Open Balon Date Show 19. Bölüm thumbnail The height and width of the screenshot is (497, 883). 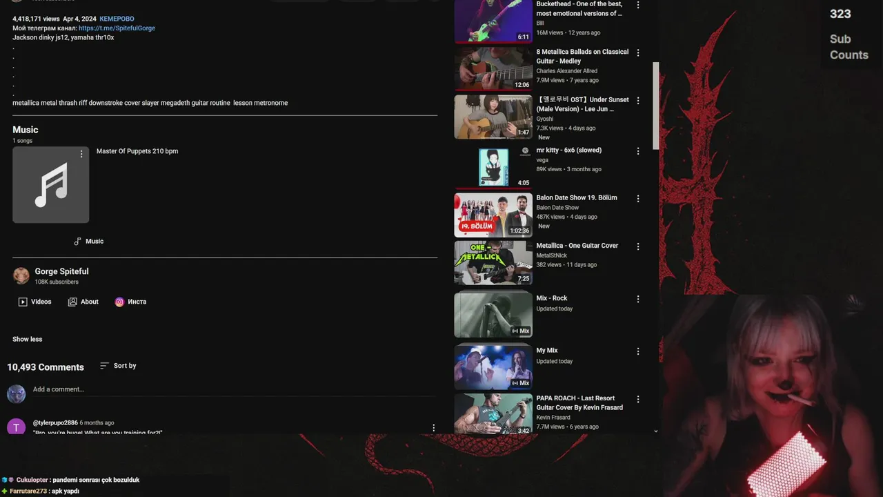(x=493, y=215)
